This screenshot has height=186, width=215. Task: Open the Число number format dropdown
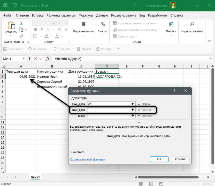click(x=103, y=35)
